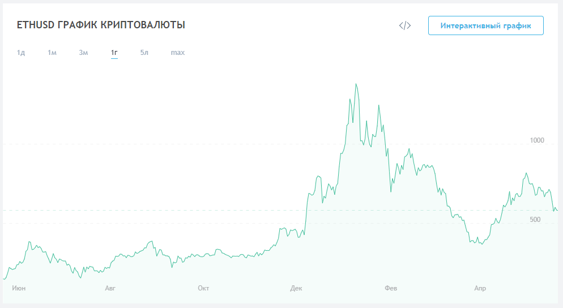563x308 pixels.
Task: Click the 1000 price axis label
Action: click(536, 140)
